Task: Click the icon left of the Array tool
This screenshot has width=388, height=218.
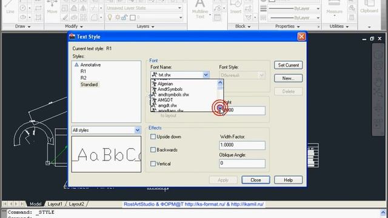Action: pyautogui.click(x=74, y=18)
